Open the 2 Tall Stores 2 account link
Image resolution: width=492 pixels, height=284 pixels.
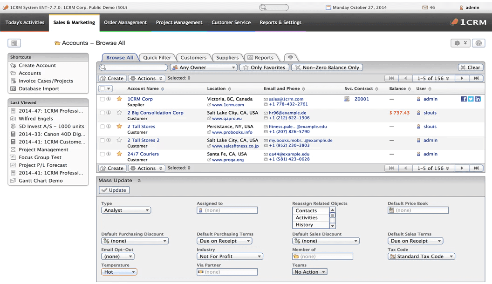[x=143, y=140]
